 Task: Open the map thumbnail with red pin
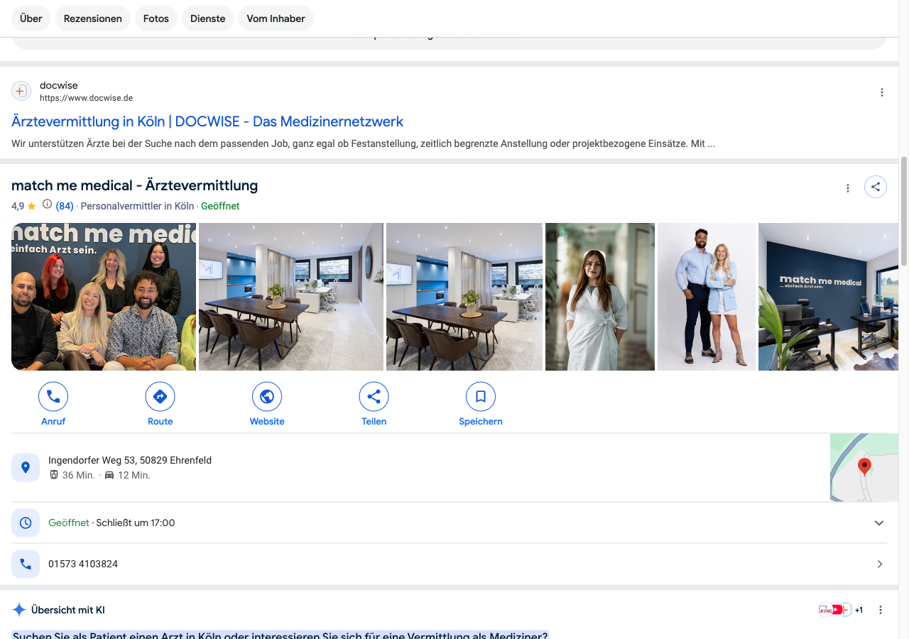[x=864, y=467]
